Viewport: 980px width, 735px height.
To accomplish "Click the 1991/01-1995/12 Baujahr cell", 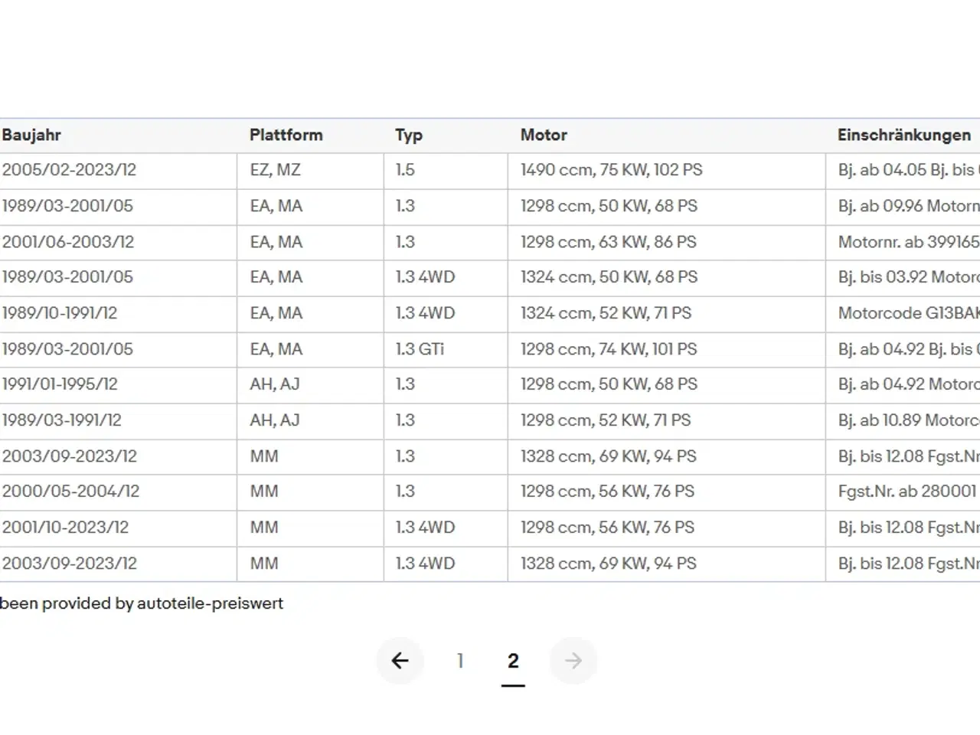I will point(60,384).
